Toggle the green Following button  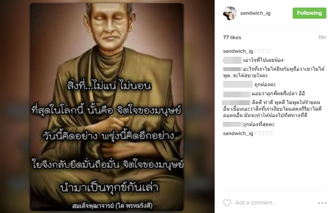point(309,13)
